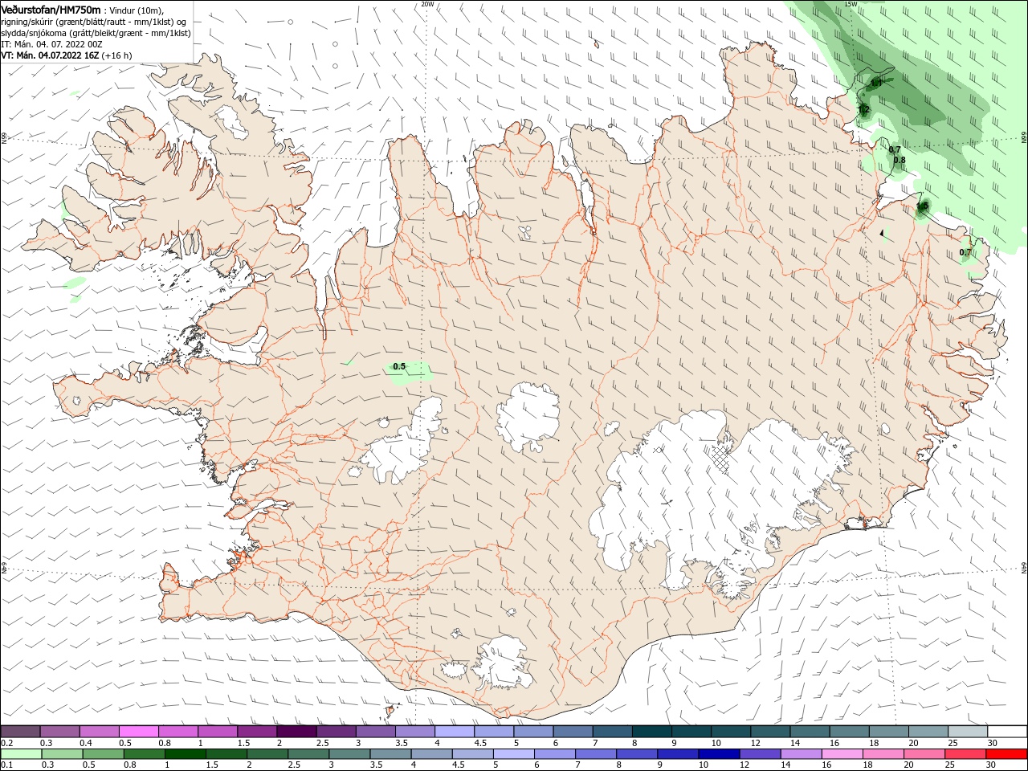The image size is (1028, 771).
Task: Click the red-pink lower swatch between 25 and 30
Action: click(966, 754)
